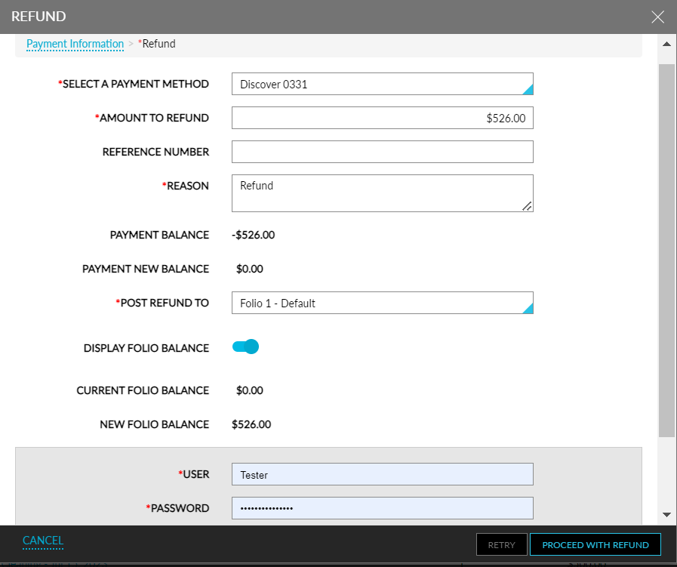Open the Select A Payment Method dropdown
This screenshot has height=567, width=677.
tap(381, 84)
